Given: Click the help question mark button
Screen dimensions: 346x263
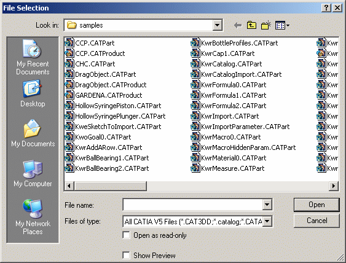Looking at the screenshot, I should (x=326, y=8).
